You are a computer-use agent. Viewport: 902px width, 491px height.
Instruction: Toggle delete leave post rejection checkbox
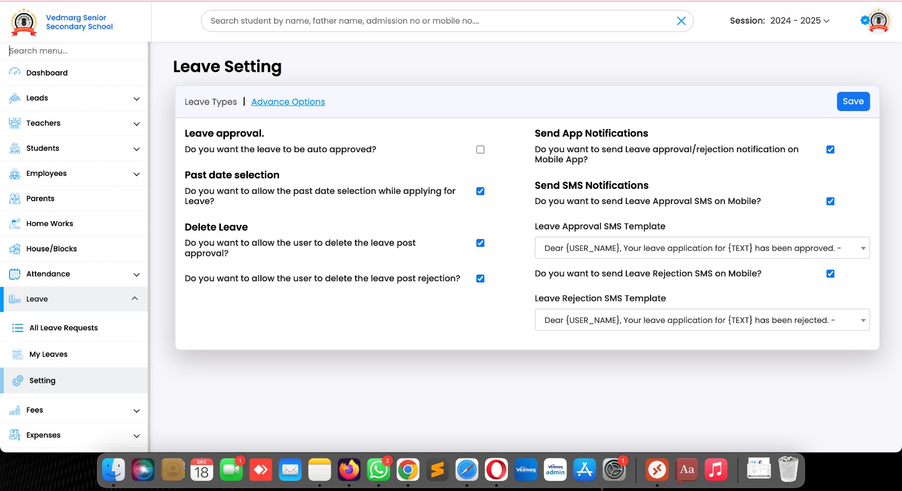480,278
